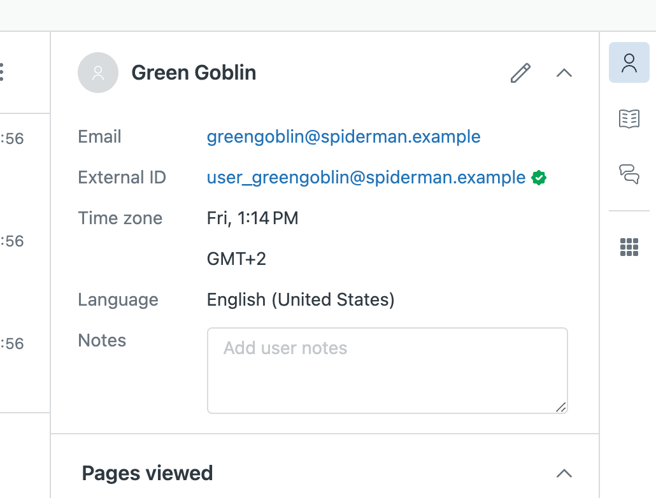Screen dimensions: 656x498
Task: Click the notes box resize handle
Action: pos(560,408)
